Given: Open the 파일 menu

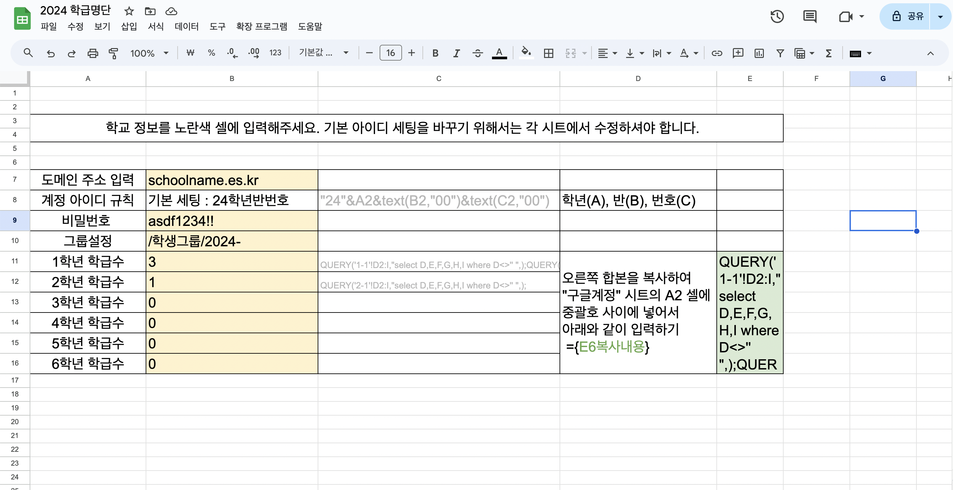Looking at the screenshot, I should (48, 26).
